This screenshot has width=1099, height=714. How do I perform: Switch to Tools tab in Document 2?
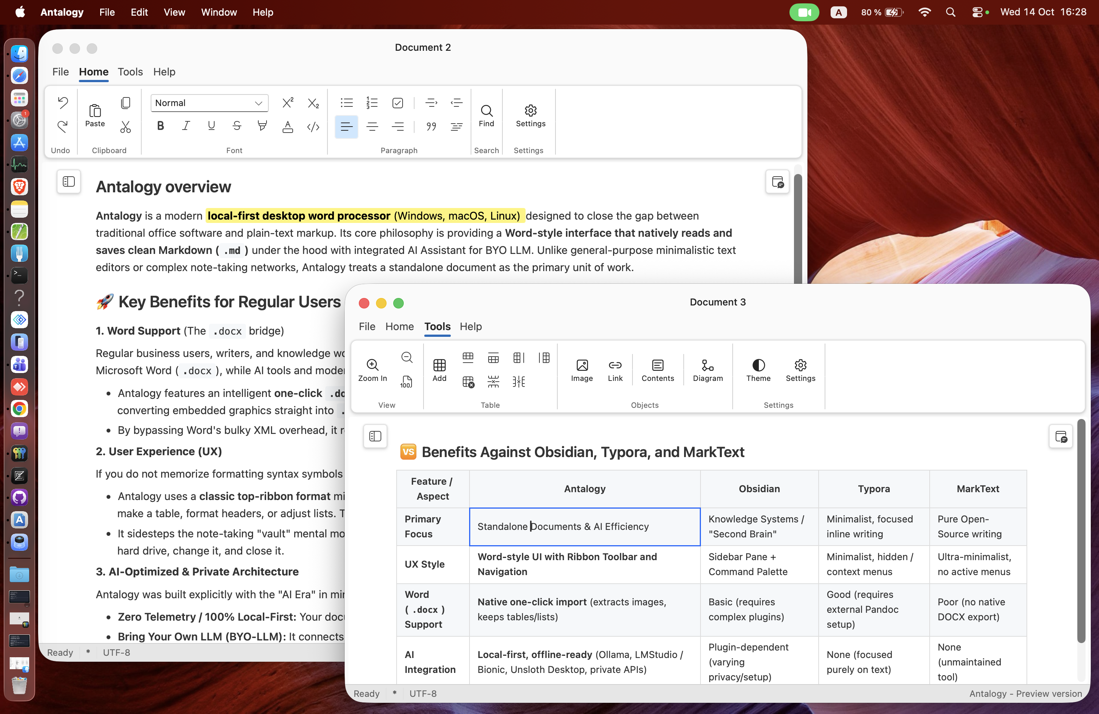(x=130, y=71)
